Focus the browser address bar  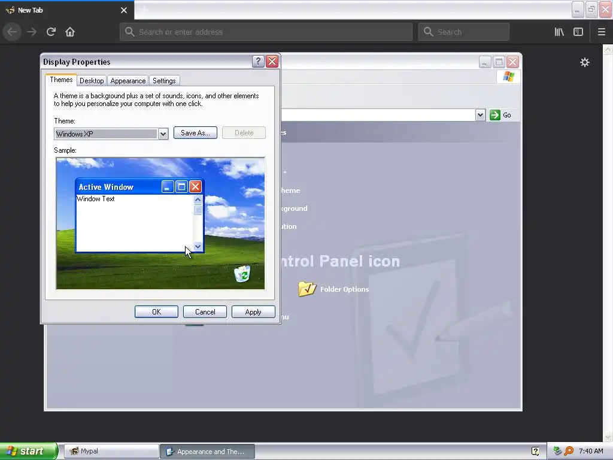(266, 32)
